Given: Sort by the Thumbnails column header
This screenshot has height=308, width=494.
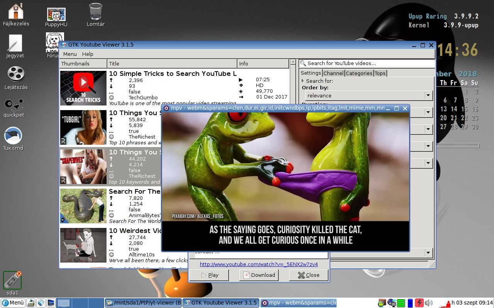Looking at the screenshot, I should [83, 64].
